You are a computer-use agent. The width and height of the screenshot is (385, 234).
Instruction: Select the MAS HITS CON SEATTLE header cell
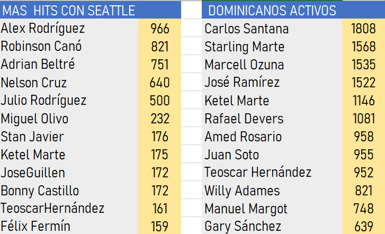[x=69, y=11]
